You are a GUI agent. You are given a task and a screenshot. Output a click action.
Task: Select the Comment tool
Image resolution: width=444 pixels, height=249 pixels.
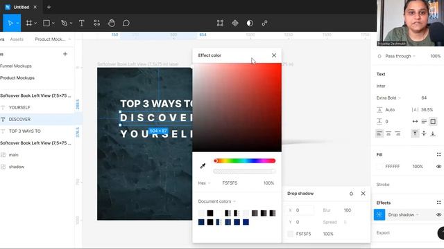tap(126, 23)
